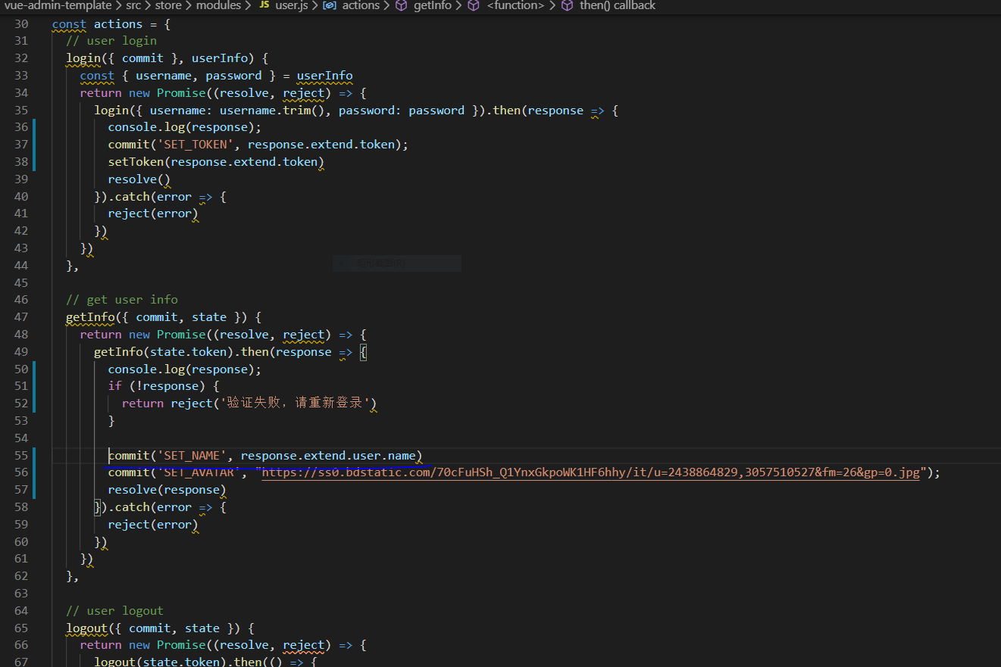
Task: Click the JS file icon beside user.js breadcrumb
Action: pyautogui.click(x=263, y=6)
